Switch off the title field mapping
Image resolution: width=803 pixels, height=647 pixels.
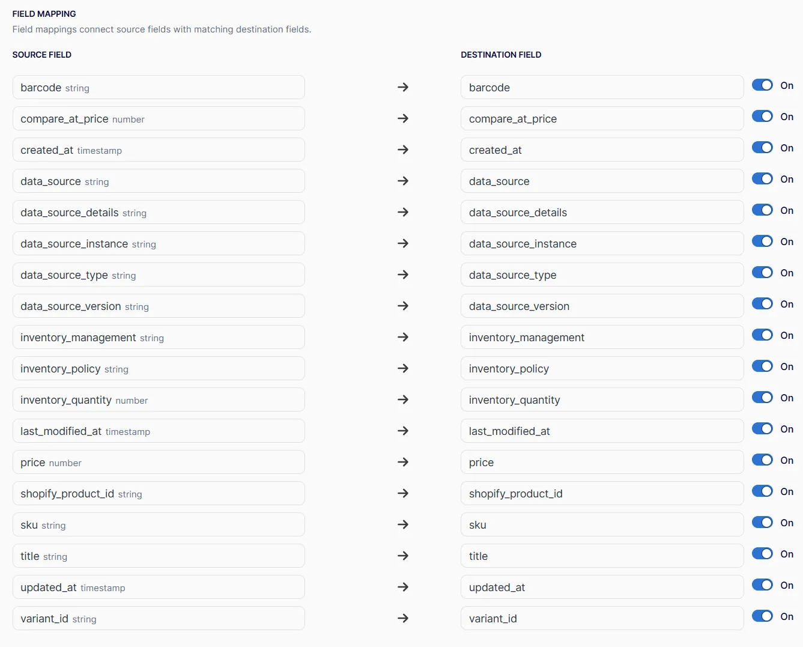click(x=762, y=554)
